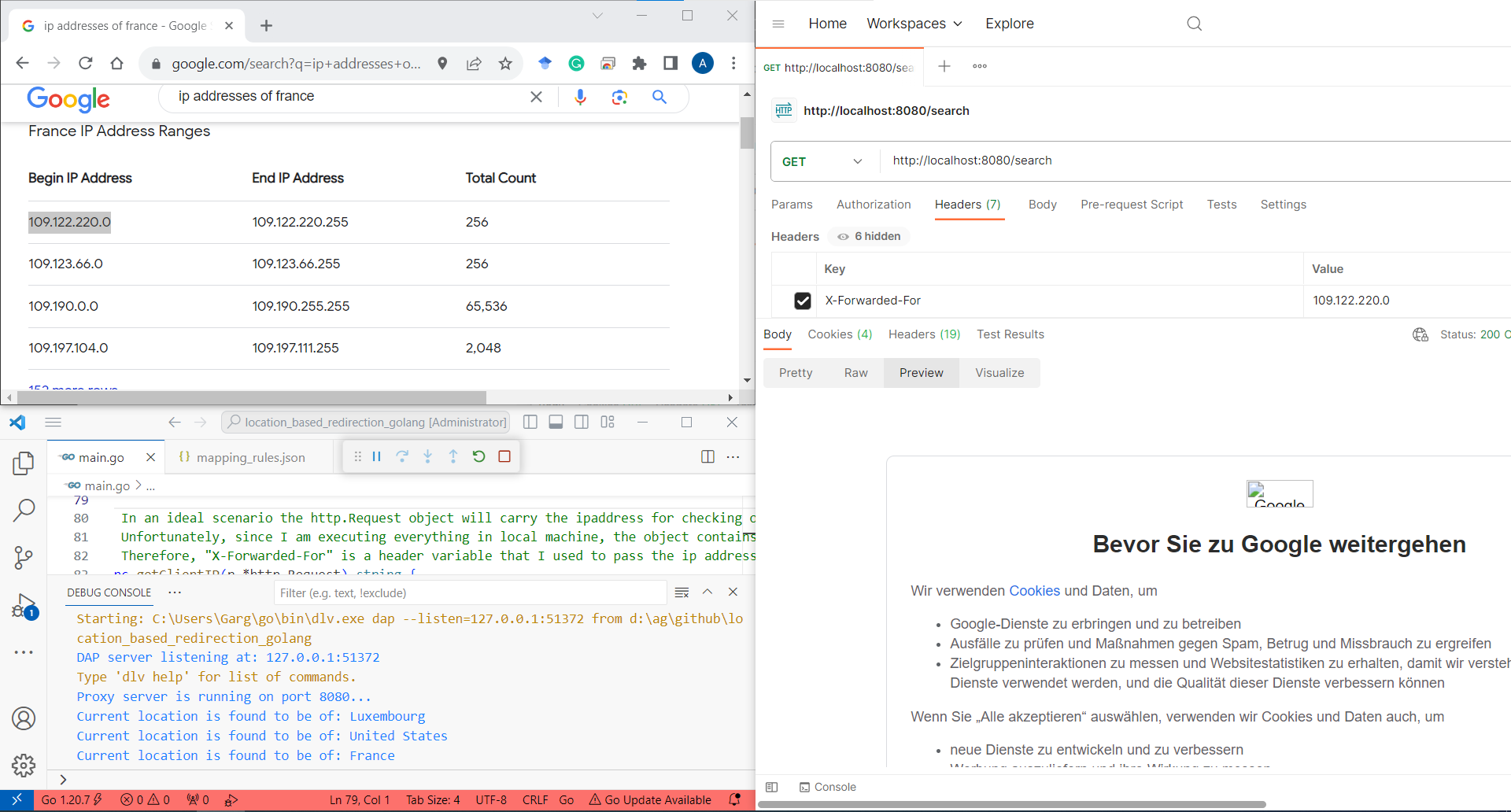Open VS Code Accounts icon
This screenshot has width=1511, height=812.
[x=24, y=718]
